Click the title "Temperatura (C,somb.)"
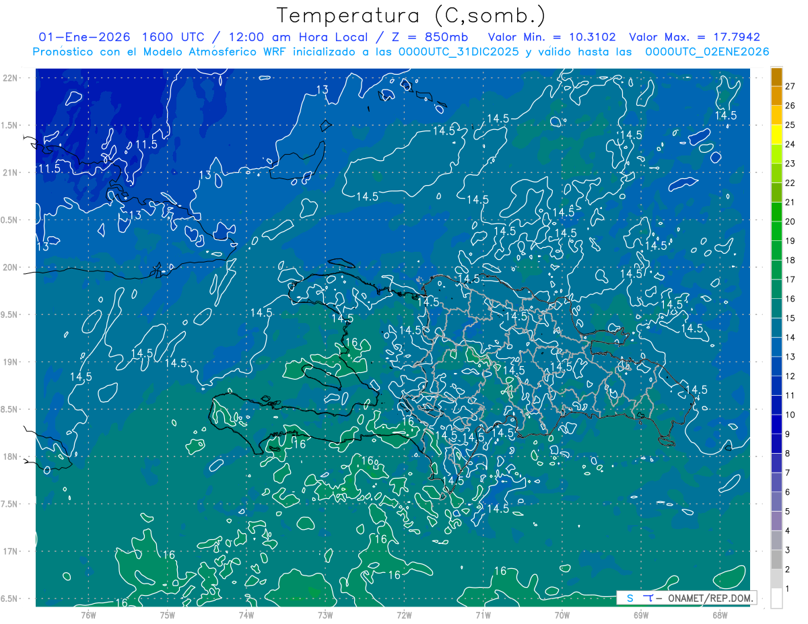Viewport: 808px width, 624px height. pos(411,15)
